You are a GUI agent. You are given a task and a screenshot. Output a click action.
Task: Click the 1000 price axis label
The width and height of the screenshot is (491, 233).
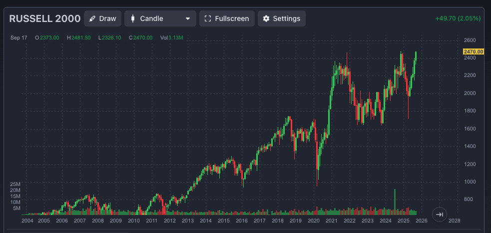(469, 181)
